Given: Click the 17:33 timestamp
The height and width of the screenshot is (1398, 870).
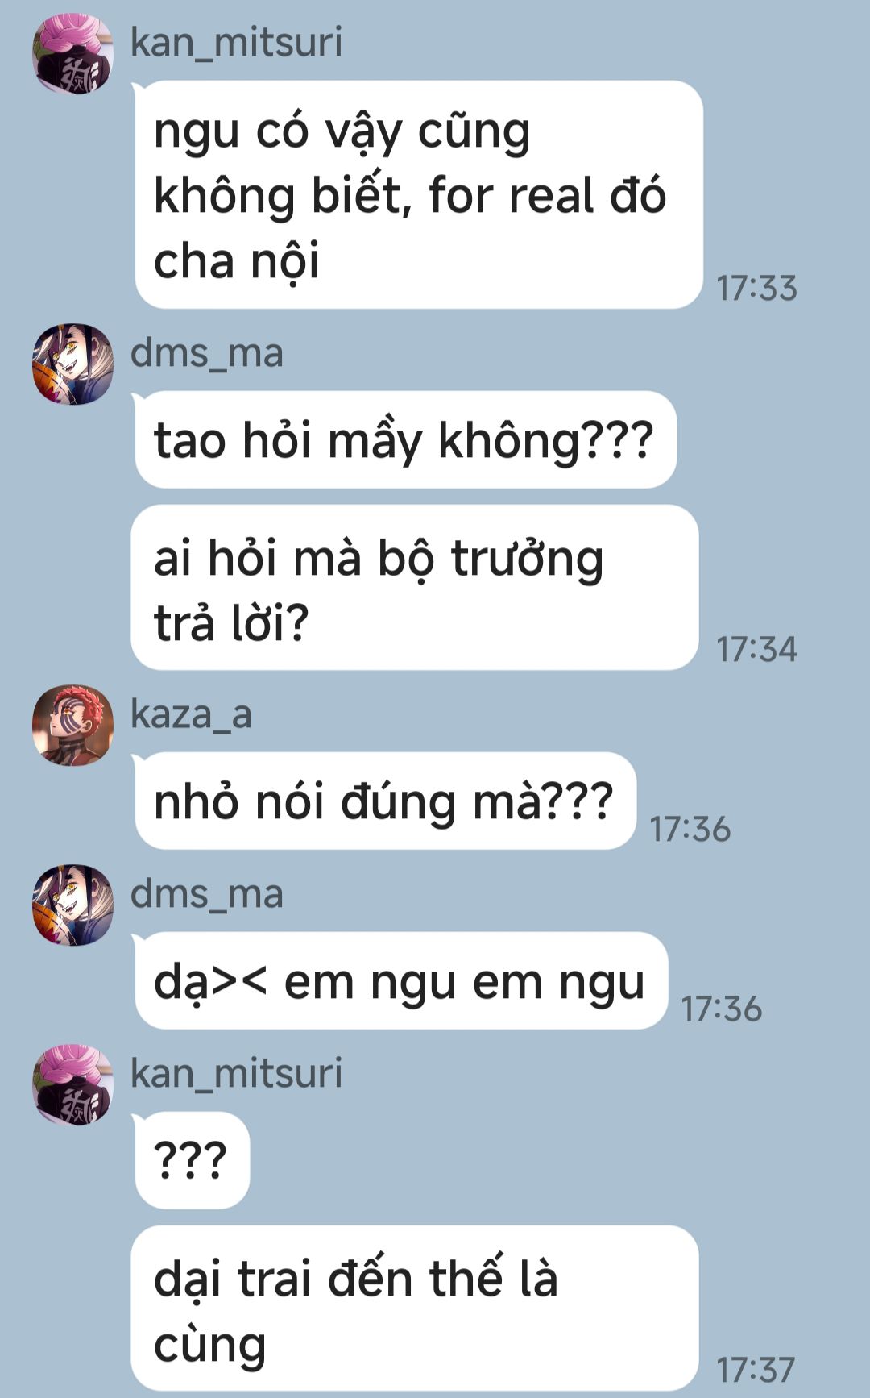Looking at the screenshot, I should (x=756, y=289).
